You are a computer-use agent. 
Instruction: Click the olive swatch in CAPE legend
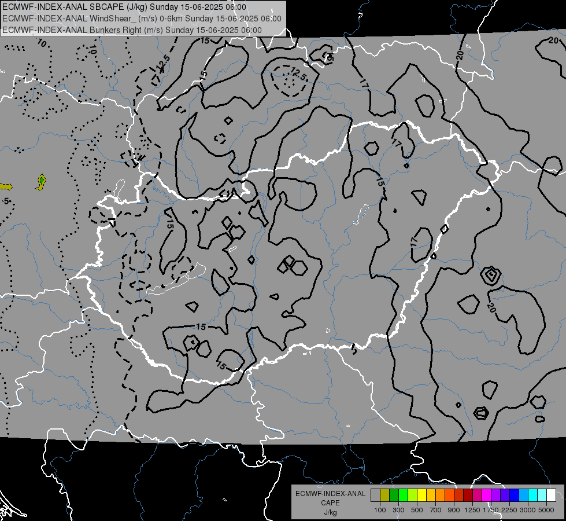pyautogui.click(x=385, y=496)
